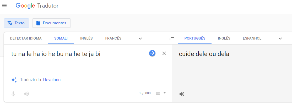Expand keyboard input tools dropdown arrow

pos(165,93)
